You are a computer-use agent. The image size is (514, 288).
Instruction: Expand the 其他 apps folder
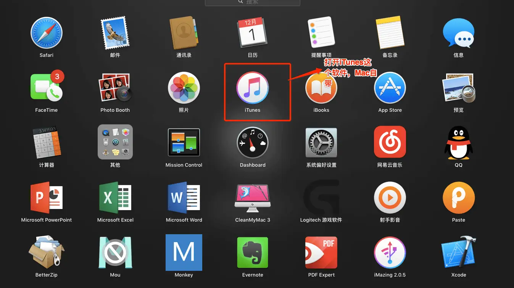(115, 142)
